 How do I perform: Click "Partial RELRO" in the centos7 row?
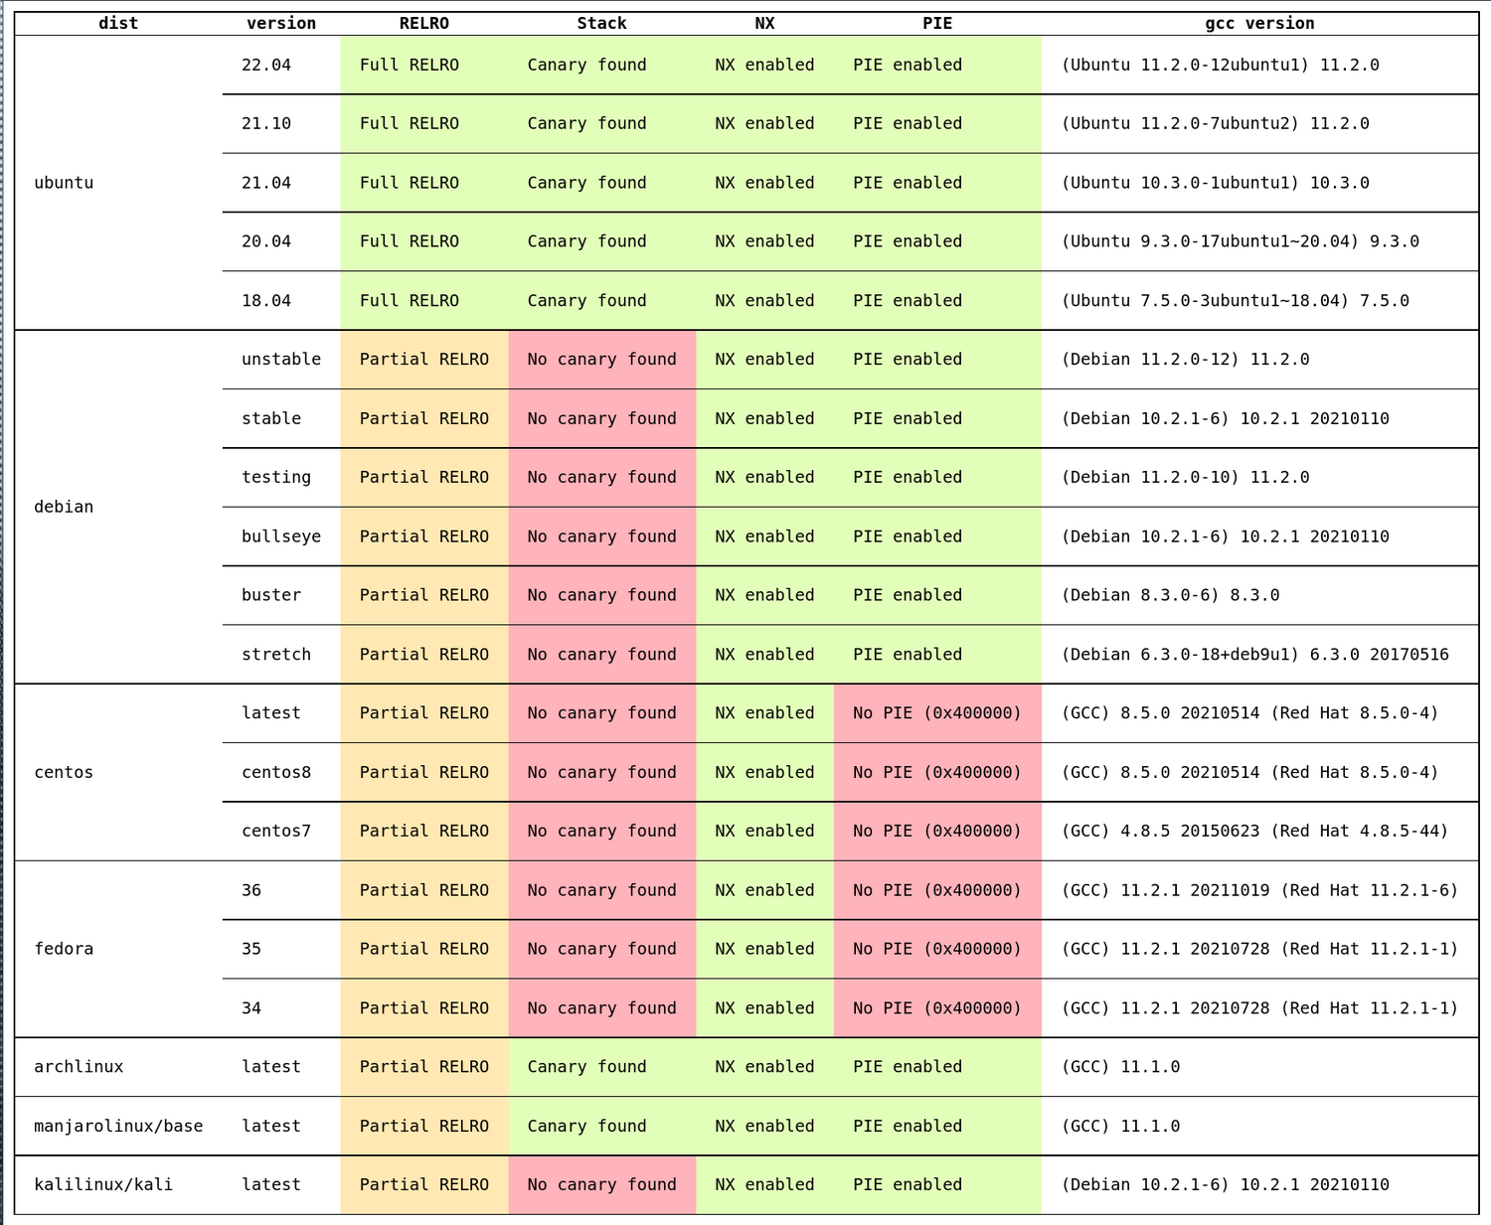coord(424,831)
